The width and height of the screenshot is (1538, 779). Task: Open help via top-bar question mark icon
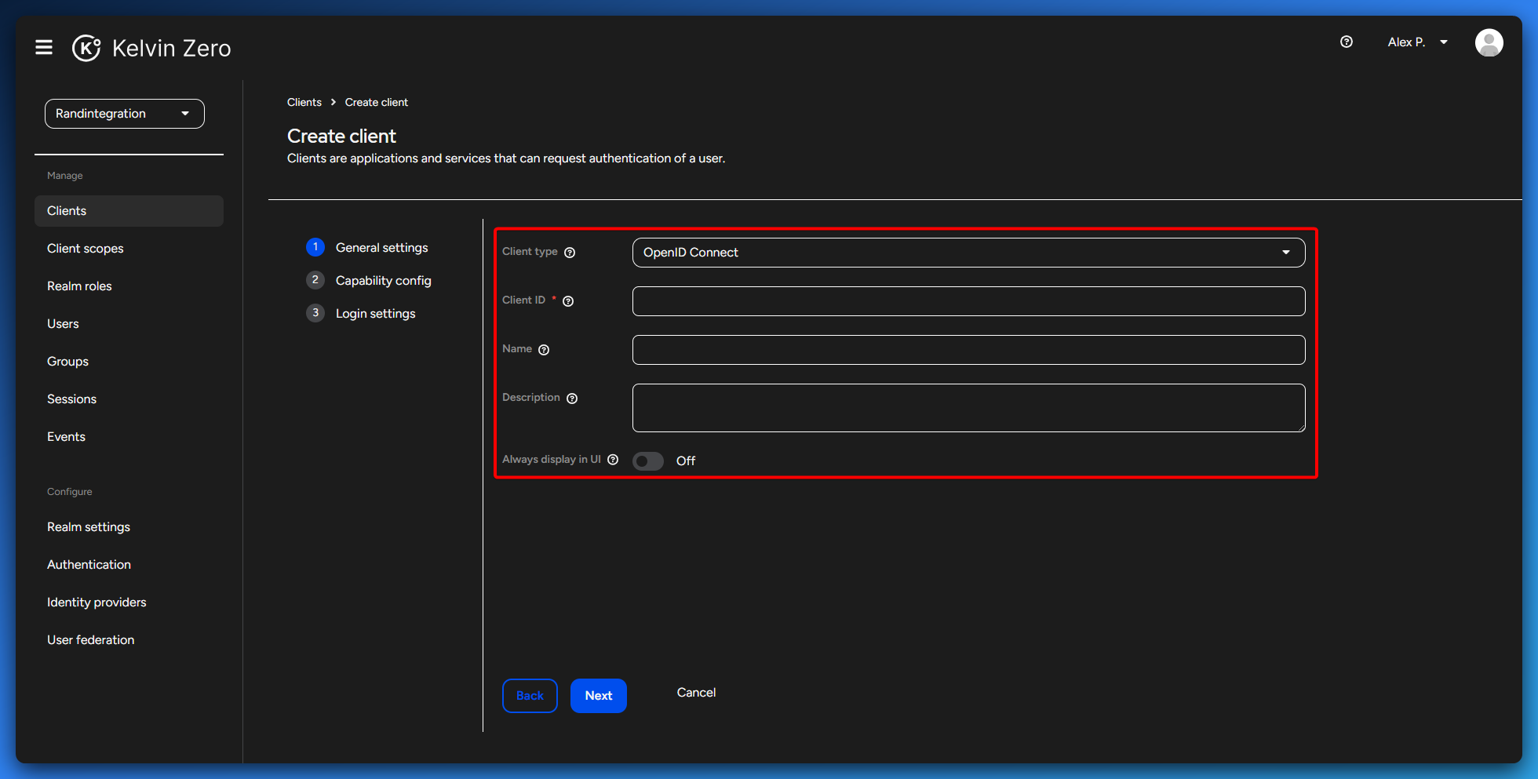point(1347,42)
